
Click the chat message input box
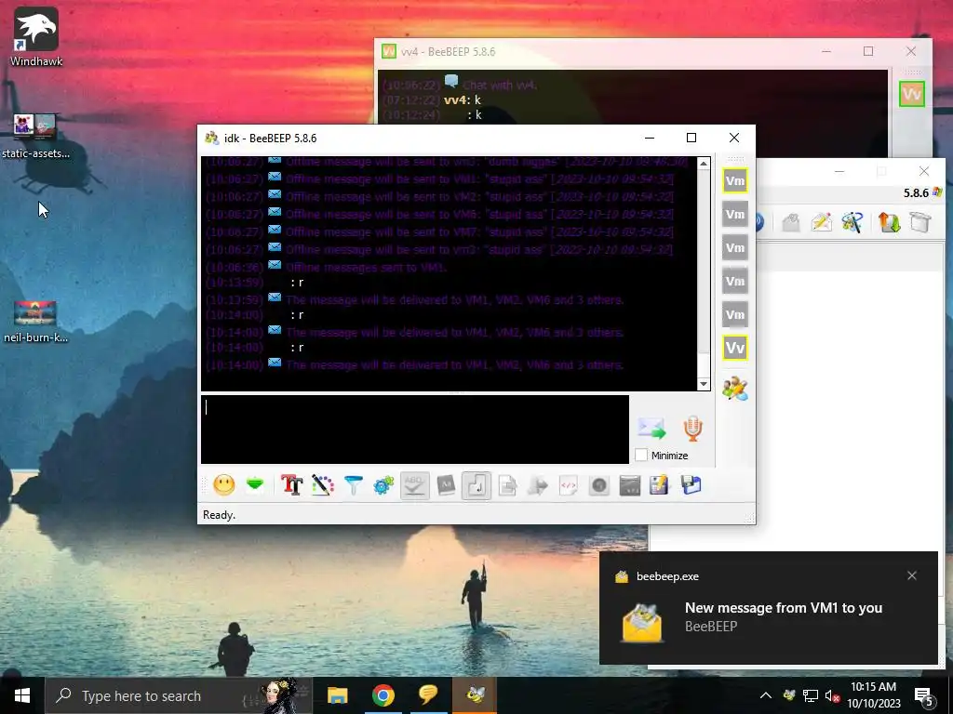pyautogui.click(x=414, y=430)
